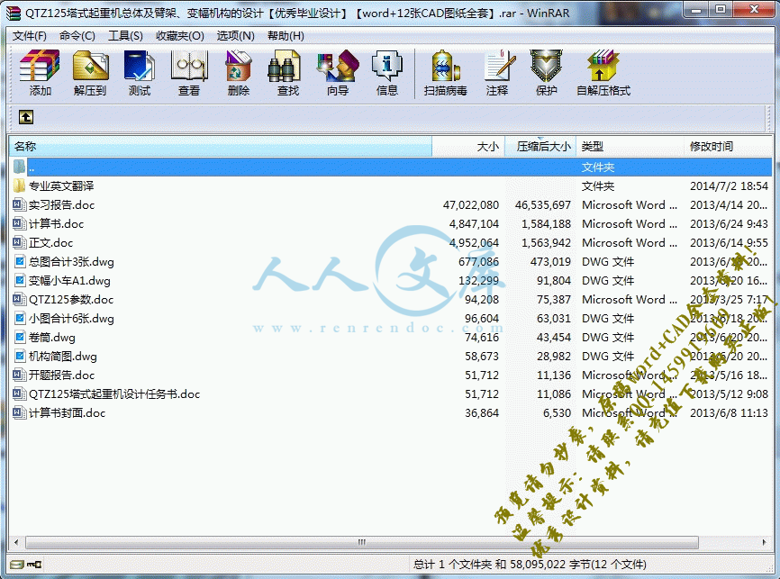Sort by the 大小 column header
780x579 pixels.
468,146
